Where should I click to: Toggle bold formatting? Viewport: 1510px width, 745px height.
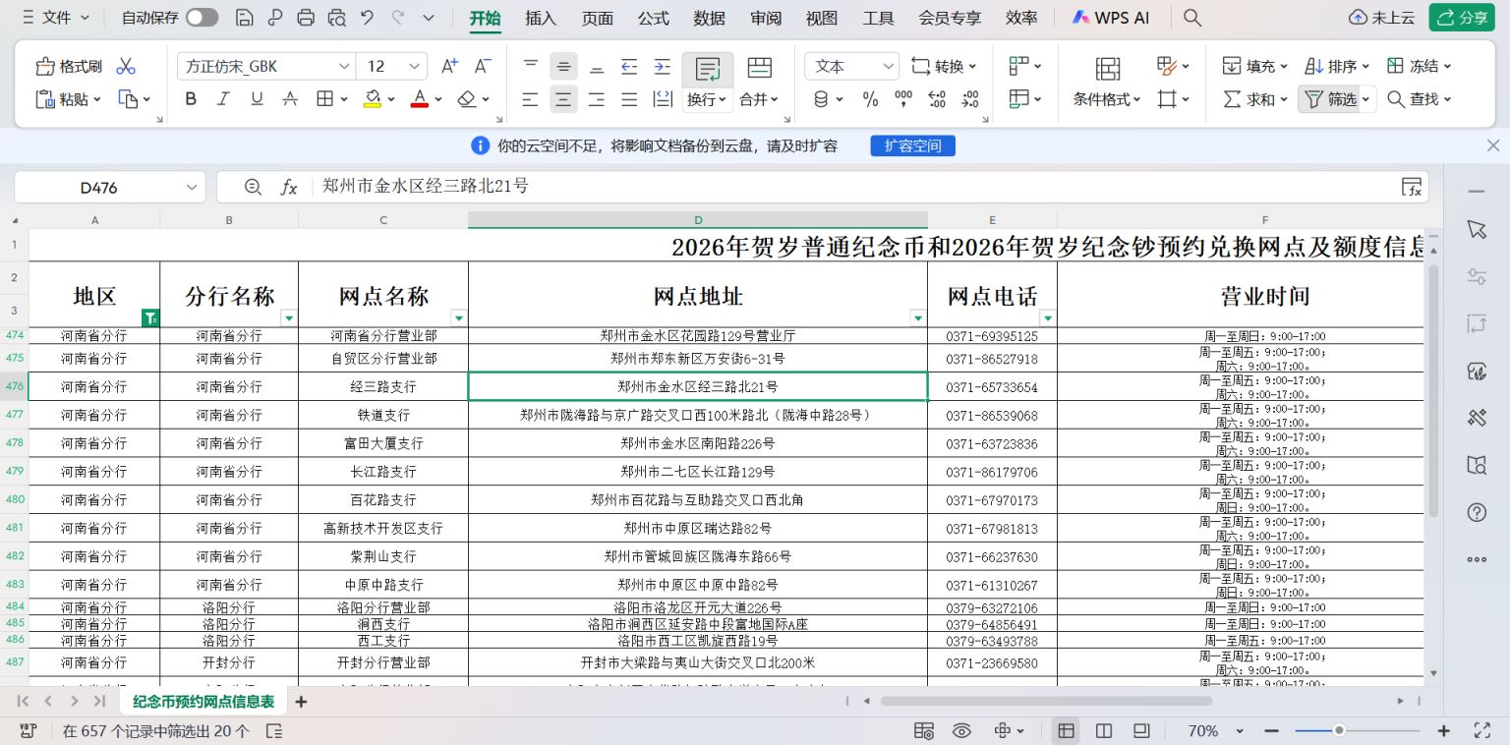pyautogui.click(x=191, y=99)
